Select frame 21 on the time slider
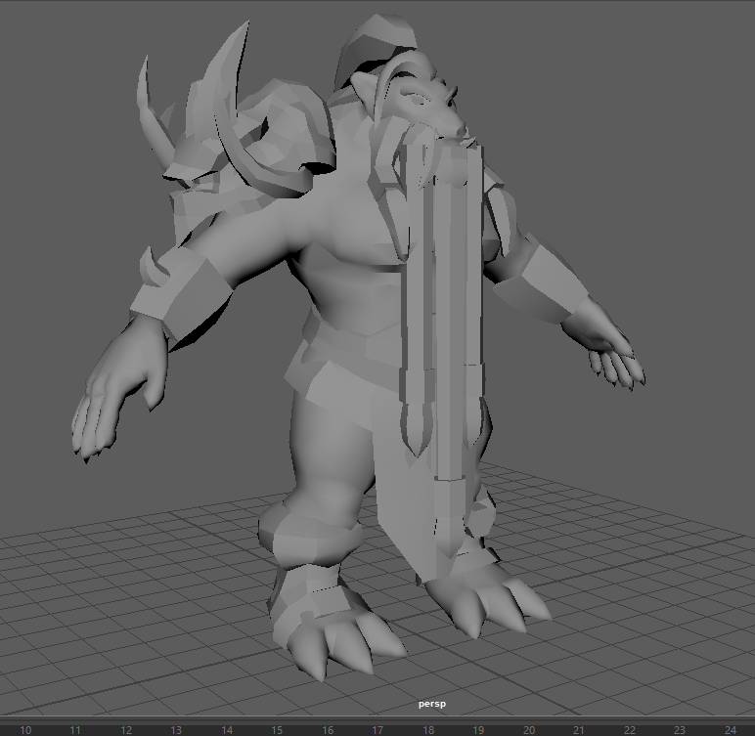Screen dimensions: 755x736 [x=579, y=730]
